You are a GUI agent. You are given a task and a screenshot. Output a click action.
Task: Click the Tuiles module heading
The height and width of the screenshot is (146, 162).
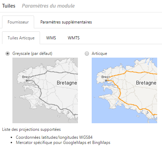click(x=9, y=6)
